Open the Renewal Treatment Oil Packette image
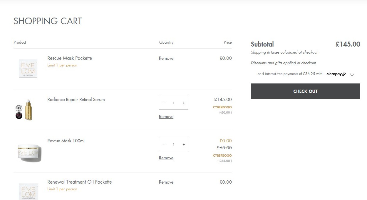 click(x=28, y=191)
